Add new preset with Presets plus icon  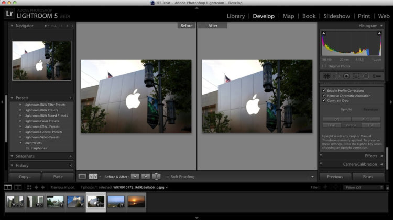click(x=71, y=98)
